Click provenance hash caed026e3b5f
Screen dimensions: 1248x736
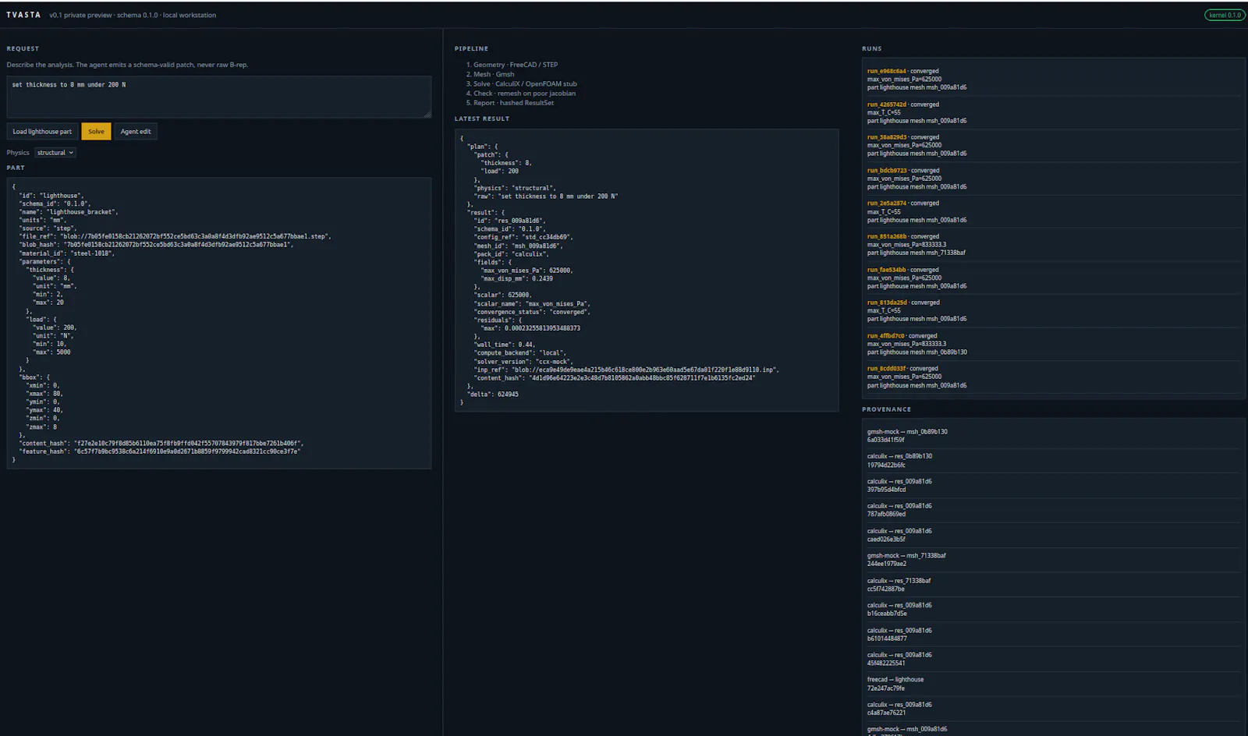coord(887,539)
